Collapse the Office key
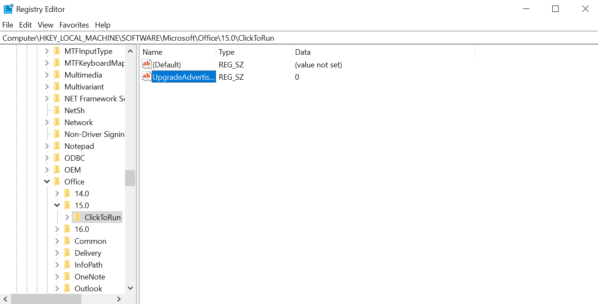This screenshot has width=598, height=304. point(47,182)
